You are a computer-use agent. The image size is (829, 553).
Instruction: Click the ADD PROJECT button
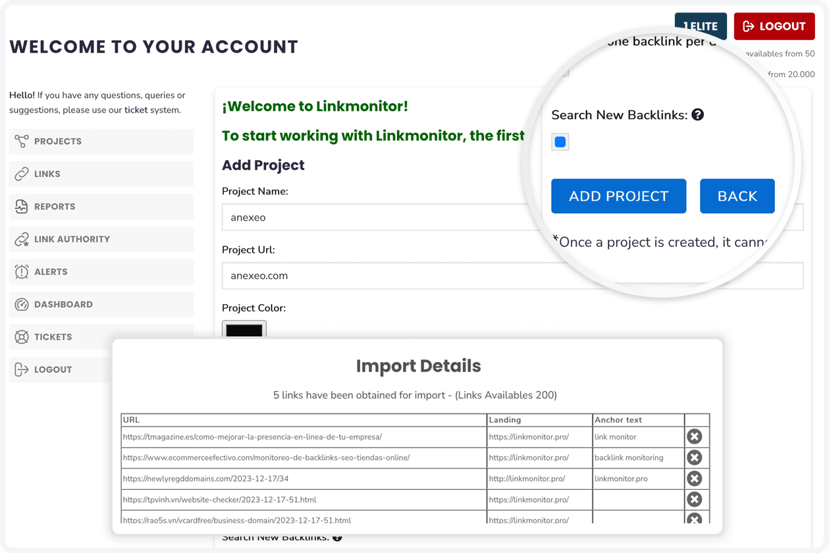pyautogui.click(x=619, y=196)
